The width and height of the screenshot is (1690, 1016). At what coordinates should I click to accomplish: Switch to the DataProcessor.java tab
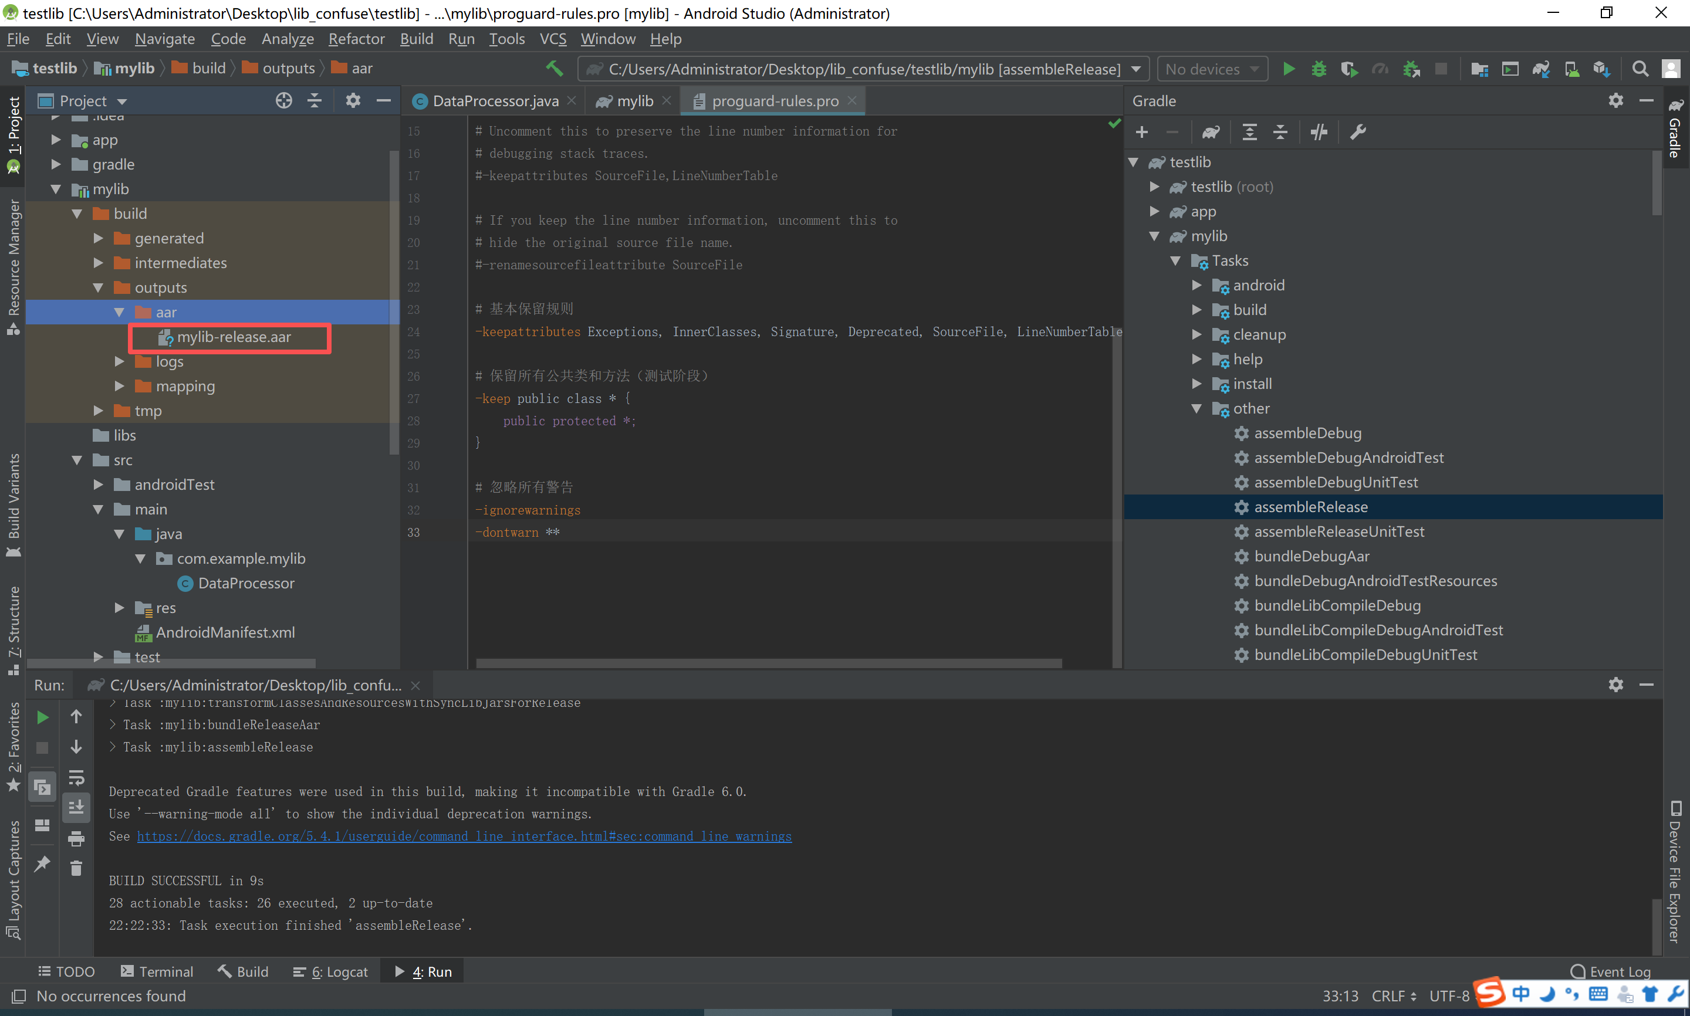(495, 101)
